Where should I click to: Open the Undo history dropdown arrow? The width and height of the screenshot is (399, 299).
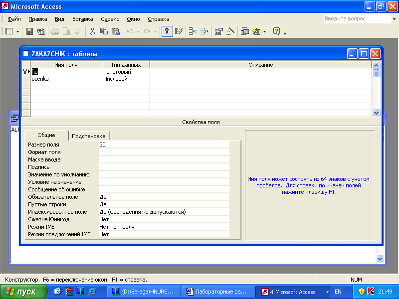click(138, 31)
